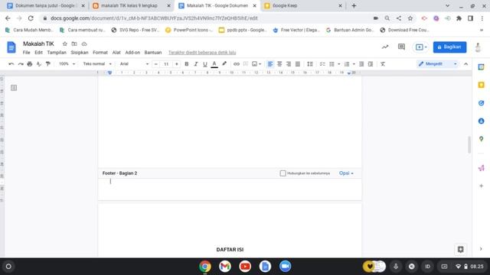
Task: Insert a numbered list
Action: [347, 64]
